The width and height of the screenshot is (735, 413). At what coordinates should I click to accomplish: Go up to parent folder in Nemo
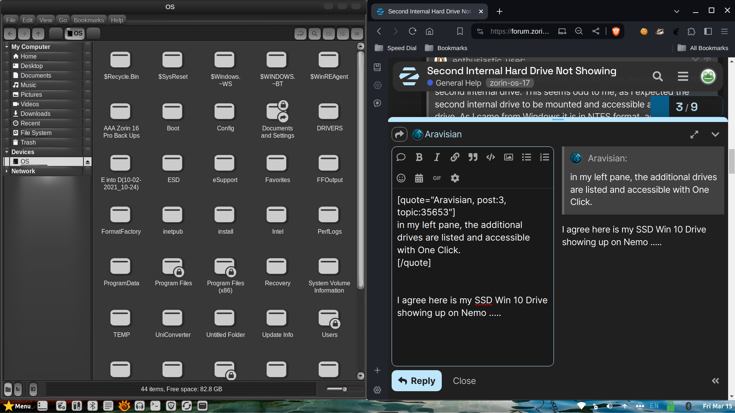[x=38, y=34]
